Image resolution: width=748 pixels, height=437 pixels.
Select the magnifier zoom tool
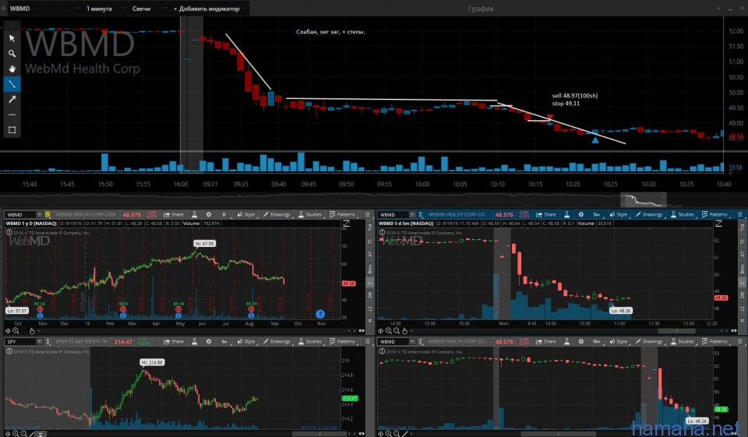pos(12,54)
